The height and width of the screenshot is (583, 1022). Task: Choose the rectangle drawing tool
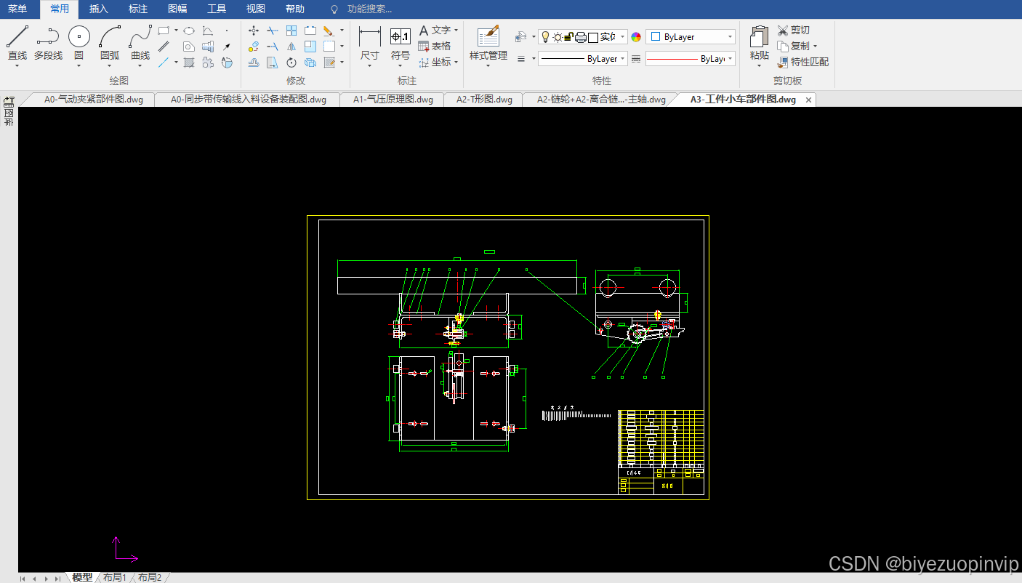point(164,31)
